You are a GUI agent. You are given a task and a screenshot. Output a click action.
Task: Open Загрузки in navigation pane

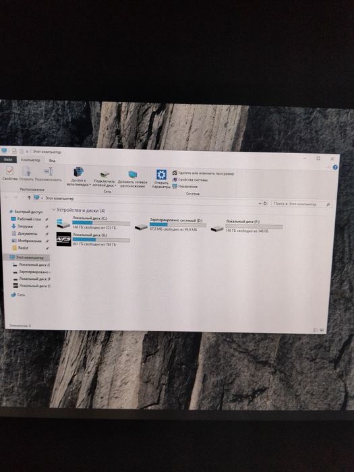pos(22,226)
